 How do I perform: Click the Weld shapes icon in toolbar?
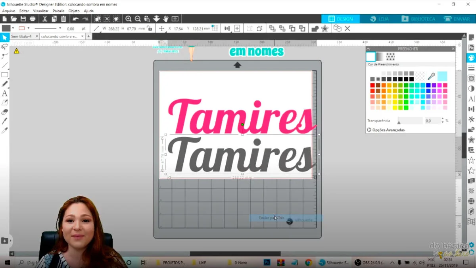click(315, 29)
